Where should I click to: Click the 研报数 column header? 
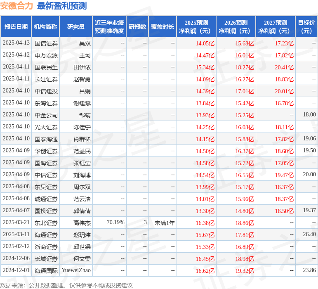pos(137,27)
